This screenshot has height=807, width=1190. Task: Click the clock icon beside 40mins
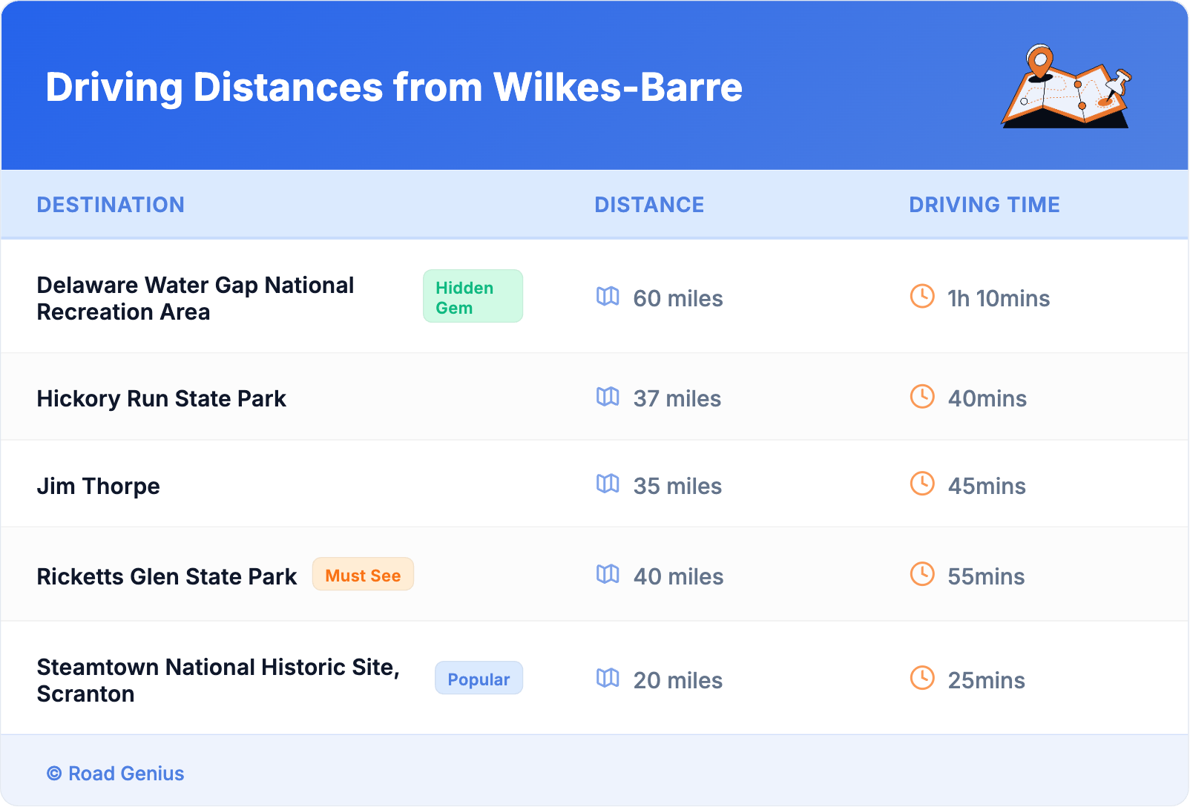(922, 397)
